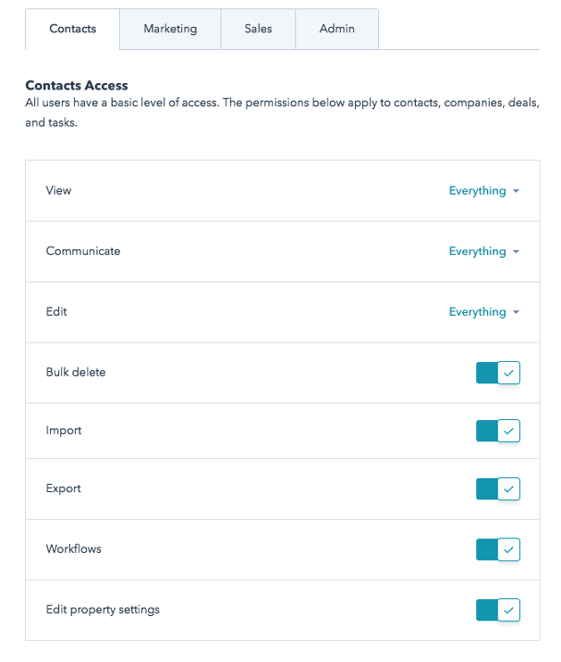Image resolution: width=561 pixels, height=662 pixels.
Task: Select the Sales tab
Action: click(x=259, y=29)
